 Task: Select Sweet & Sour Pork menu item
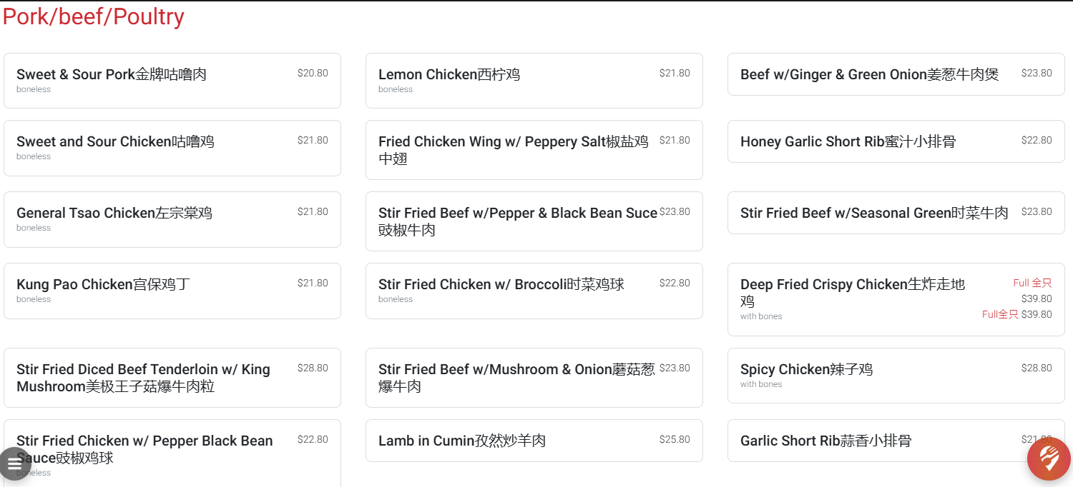[172, 81]
